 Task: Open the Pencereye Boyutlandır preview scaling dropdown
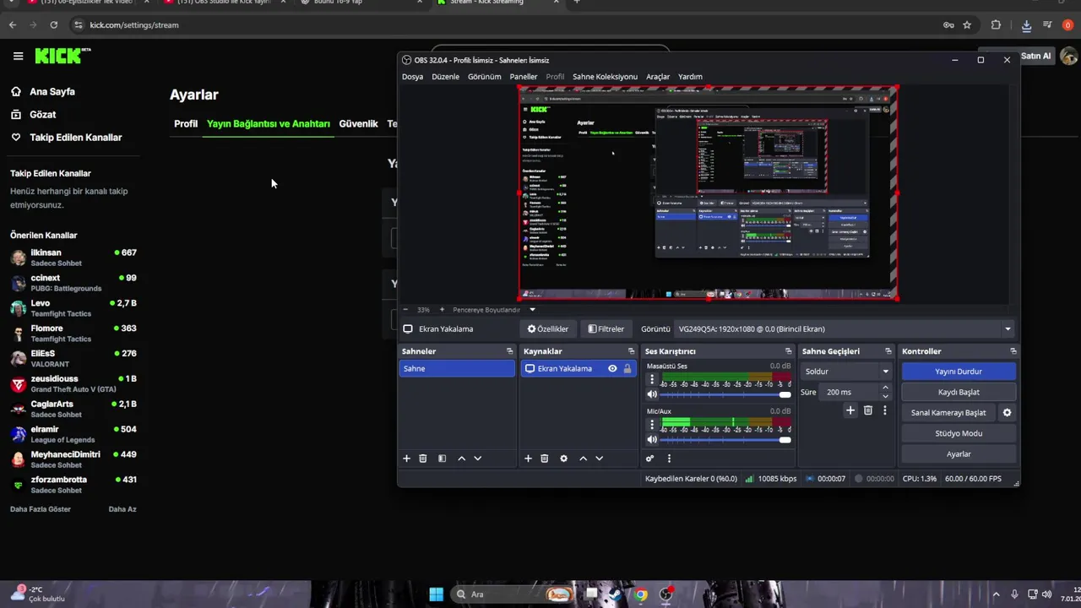[x=494, y=310]
